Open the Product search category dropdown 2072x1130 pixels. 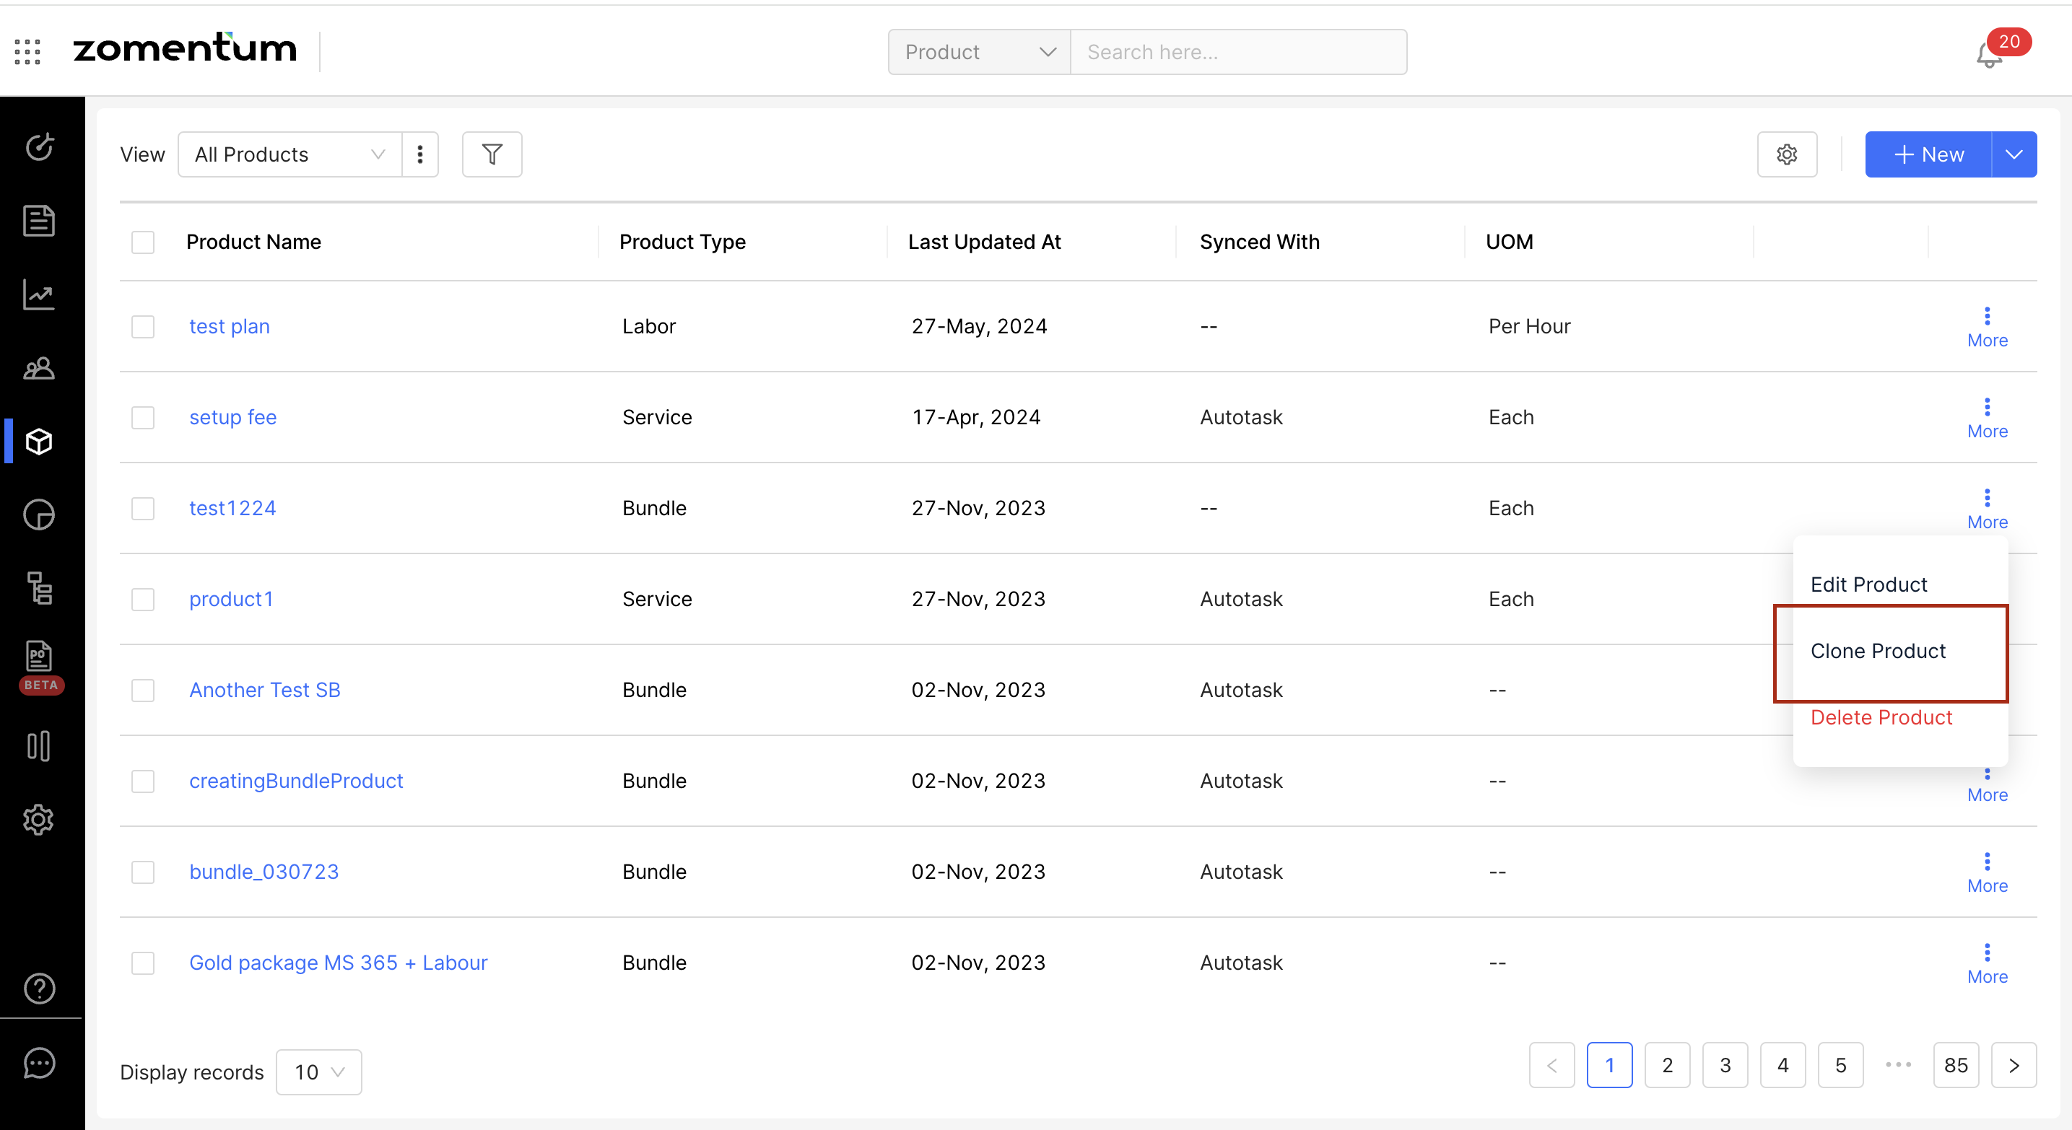(x=978, y=52)
